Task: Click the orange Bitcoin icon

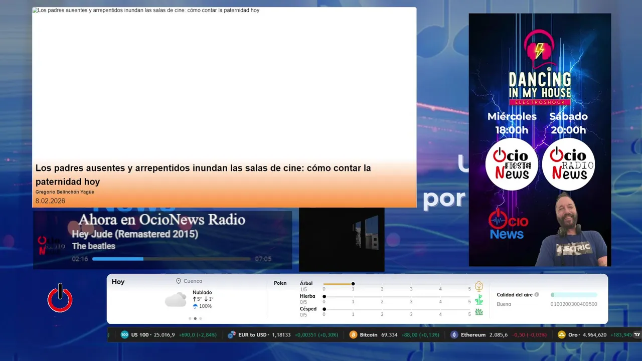Action: pos(353,334)
